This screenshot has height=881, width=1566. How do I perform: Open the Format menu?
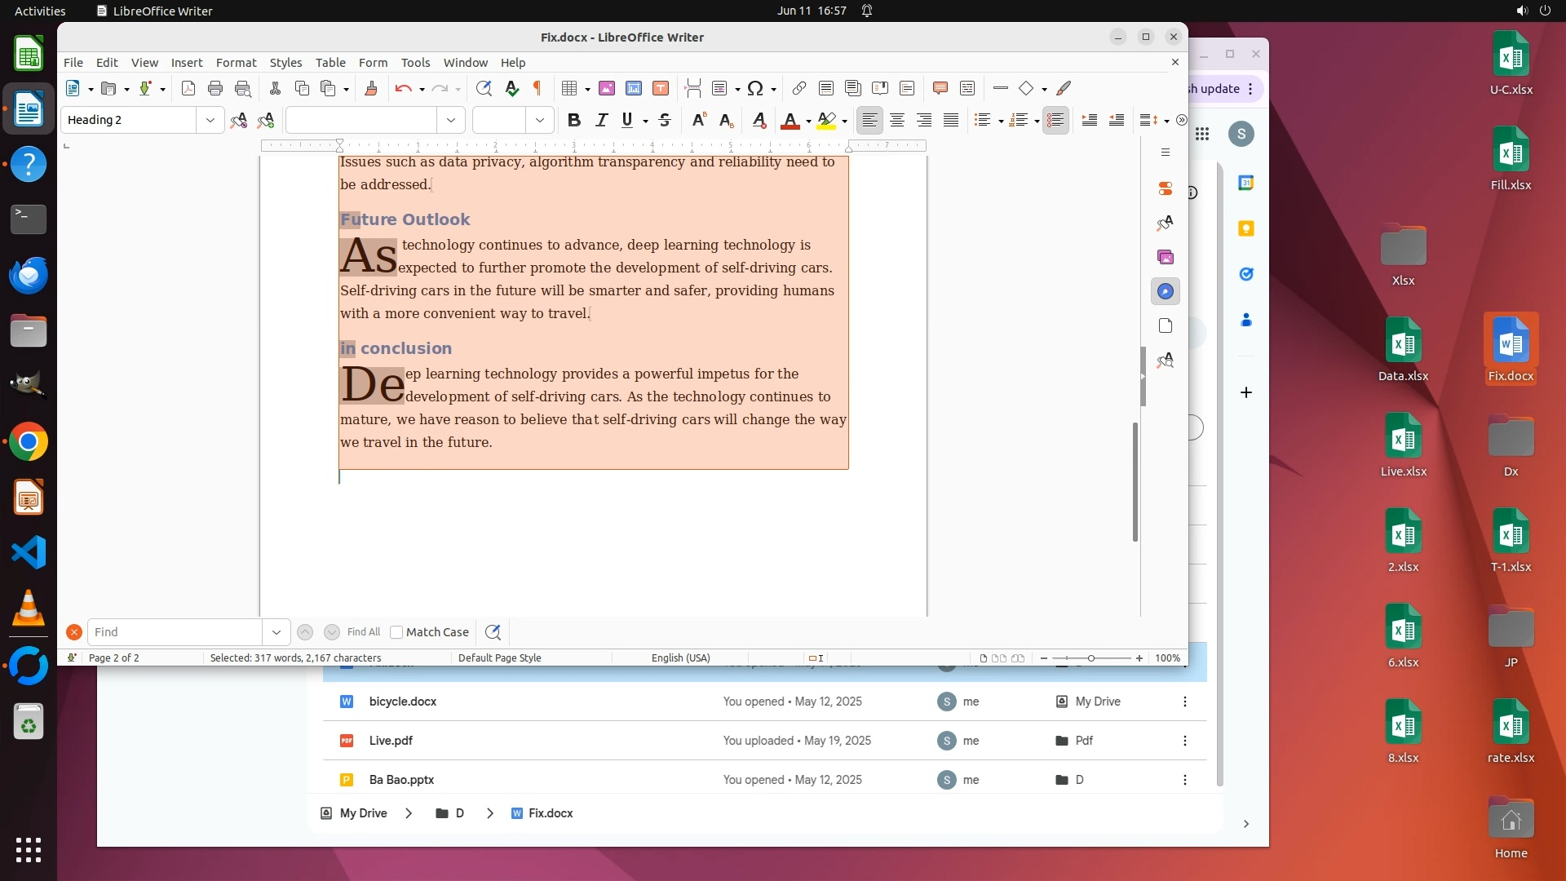coord(236,63)
